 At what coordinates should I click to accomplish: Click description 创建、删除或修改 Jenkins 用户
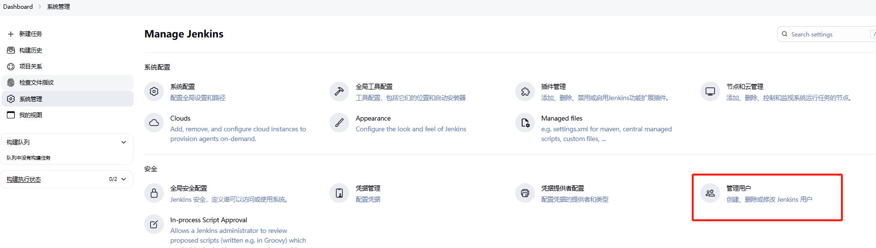click(769, 199)
